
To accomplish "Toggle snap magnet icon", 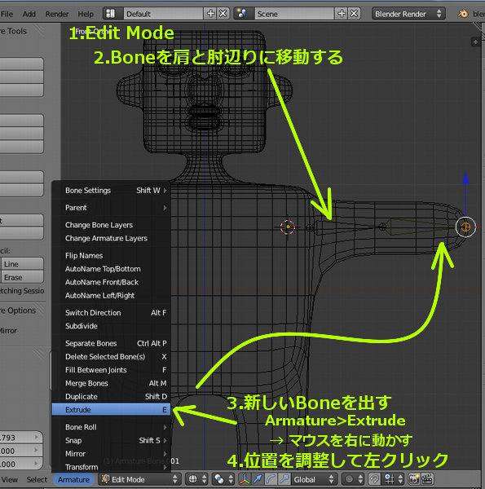I will (x=375, y=479).
